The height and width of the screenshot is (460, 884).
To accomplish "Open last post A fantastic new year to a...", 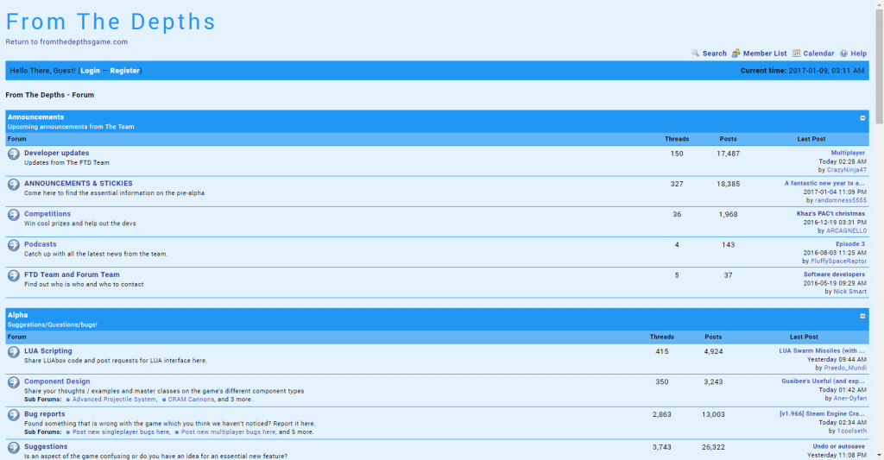I will [824, 183].
